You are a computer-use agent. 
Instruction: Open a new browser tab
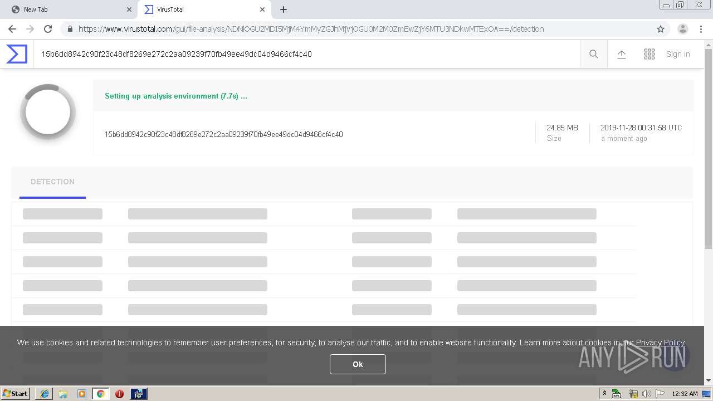tap(284, 9)
